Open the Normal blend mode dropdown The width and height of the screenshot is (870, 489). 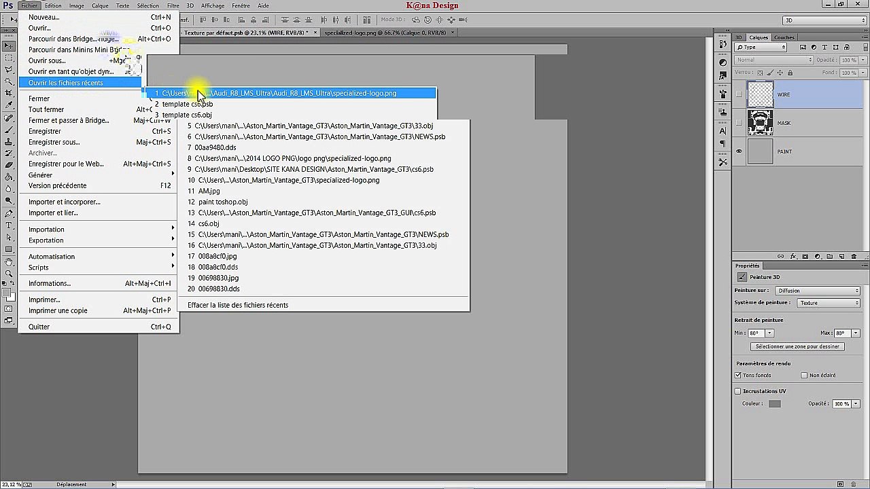pyautogui.click(x=773, y=60)
